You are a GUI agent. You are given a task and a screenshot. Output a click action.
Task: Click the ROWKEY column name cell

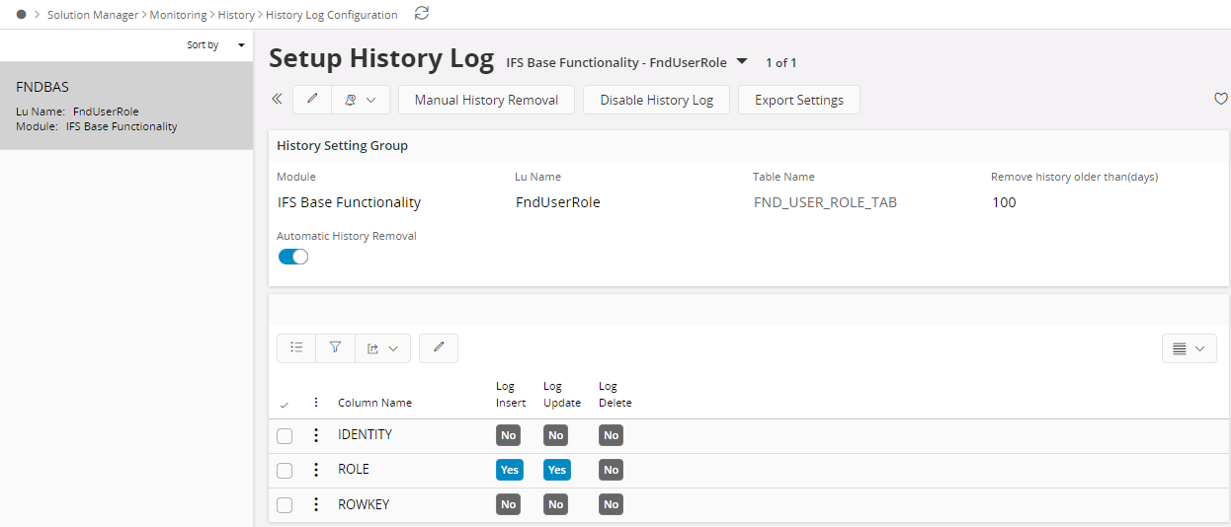[364, 504]
